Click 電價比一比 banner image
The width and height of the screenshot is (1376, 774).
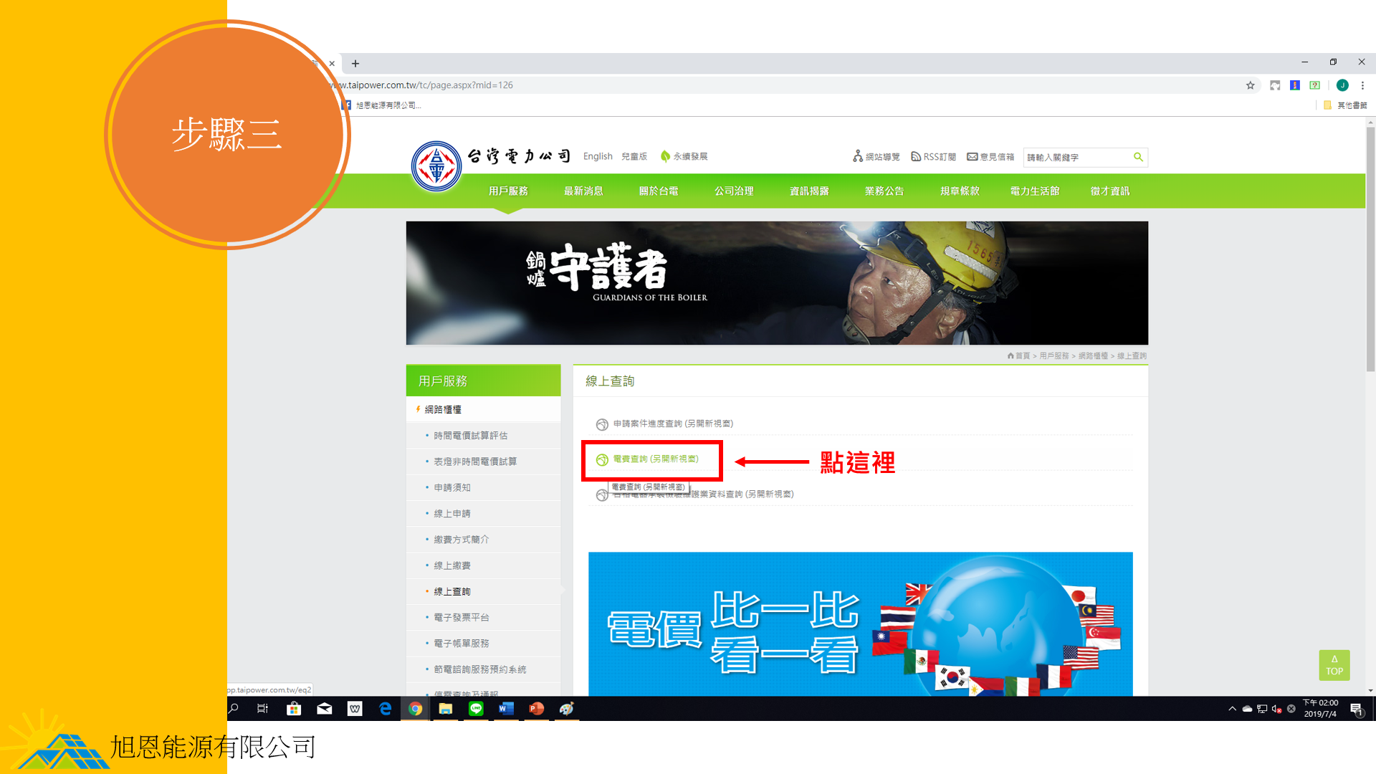860,623
